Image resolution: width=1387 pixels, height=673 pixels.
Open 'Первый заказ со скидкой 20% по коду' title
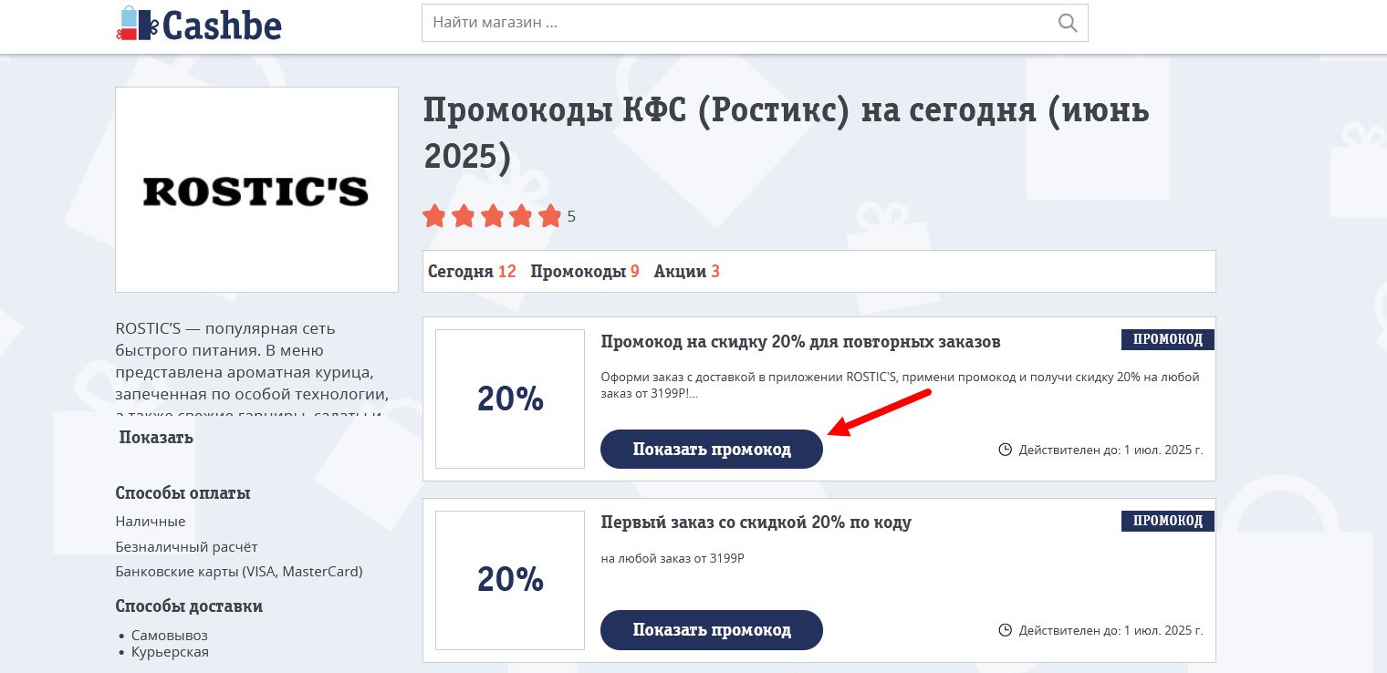tap(756, 523)
